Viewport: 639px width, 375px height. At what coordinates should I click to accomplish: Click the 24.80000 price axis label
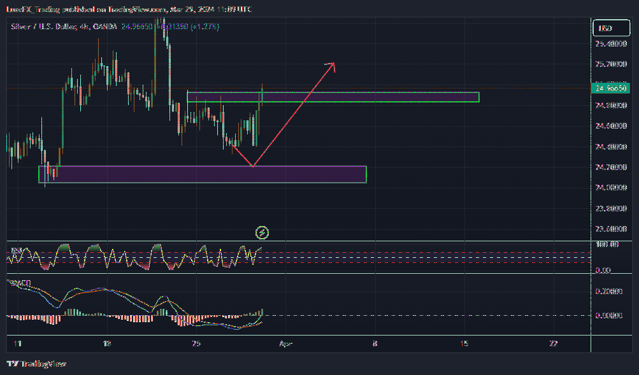611,106
